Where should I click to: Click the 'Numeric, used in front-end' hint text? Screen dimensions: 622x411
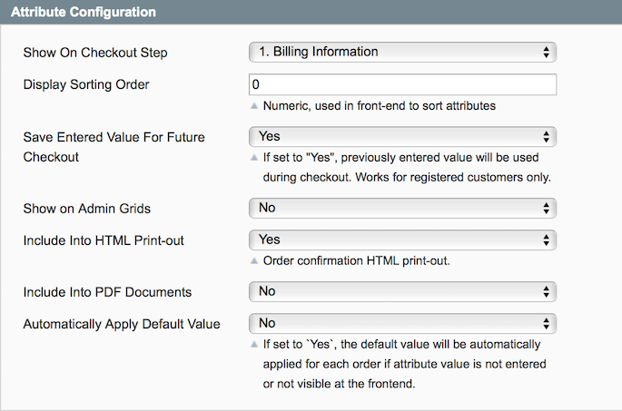pyautogui.click(x=379, y=106)
